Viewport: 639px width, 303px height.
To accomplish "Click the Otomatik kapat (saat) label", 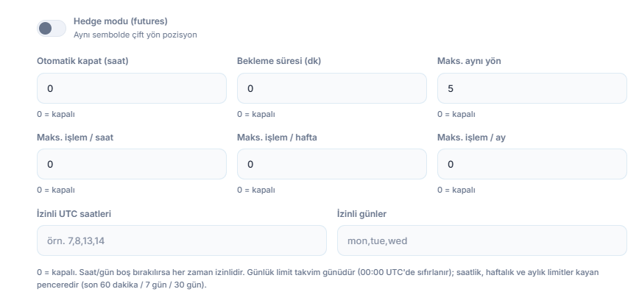I will click(x=82, y=61).
